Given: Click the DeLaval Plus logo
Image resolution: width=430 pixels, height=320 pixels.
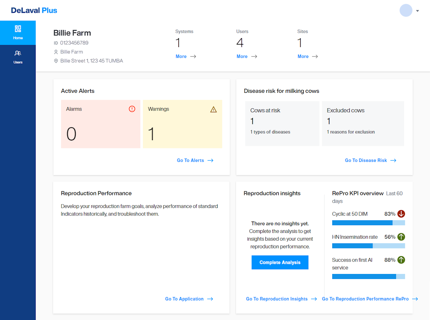Looking at the screenshot, I should (x=34, y=10).
